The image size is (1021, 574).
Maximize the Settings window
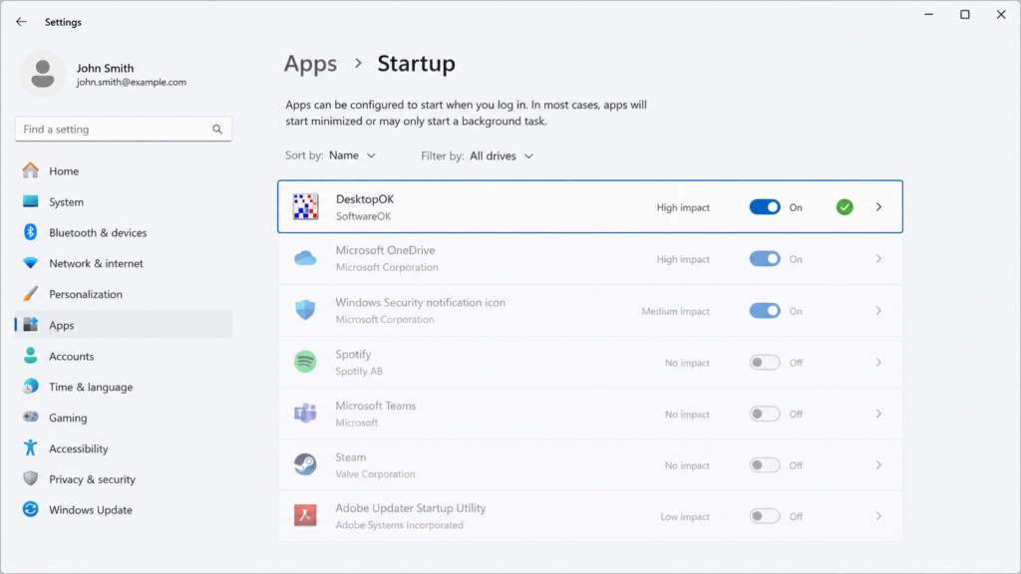click(965, 14)
